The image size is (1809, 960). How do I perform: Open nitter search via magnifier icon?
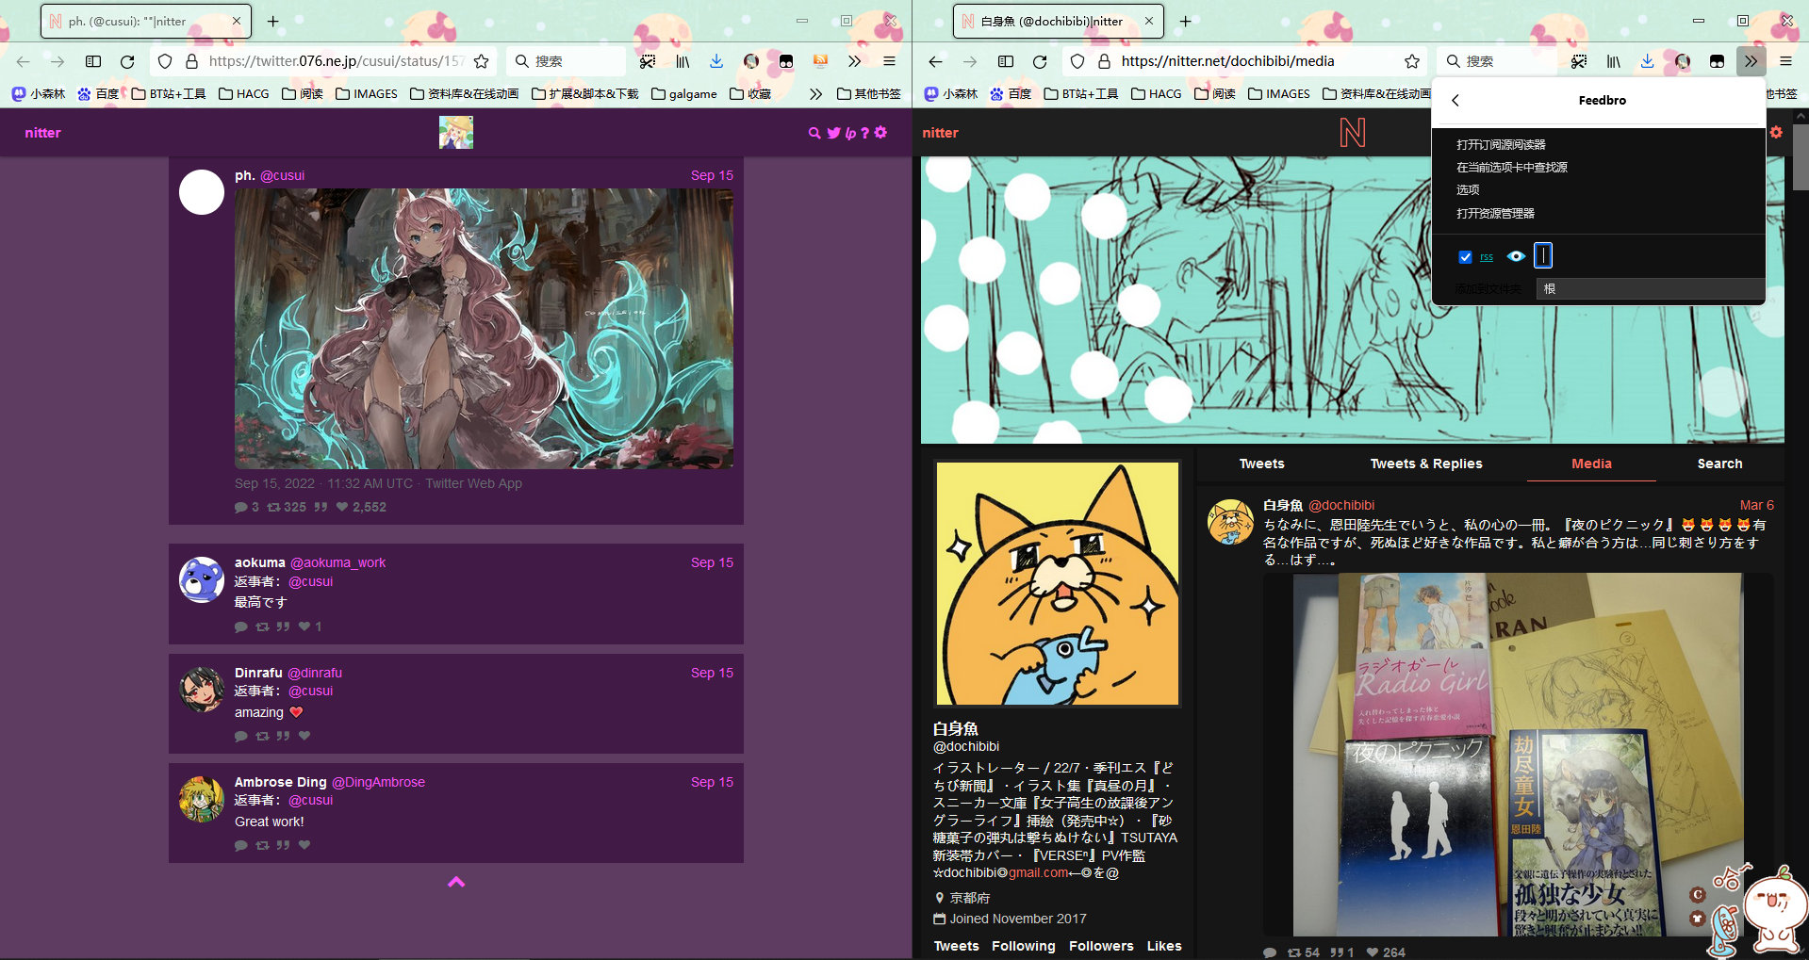coord(814,133)
